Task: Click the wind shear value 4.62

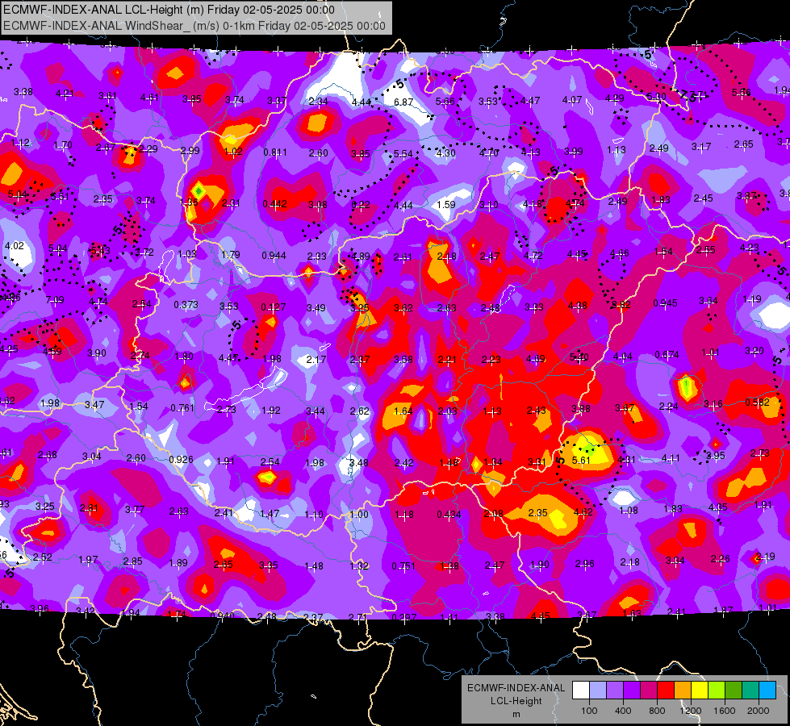Action: 583,512
